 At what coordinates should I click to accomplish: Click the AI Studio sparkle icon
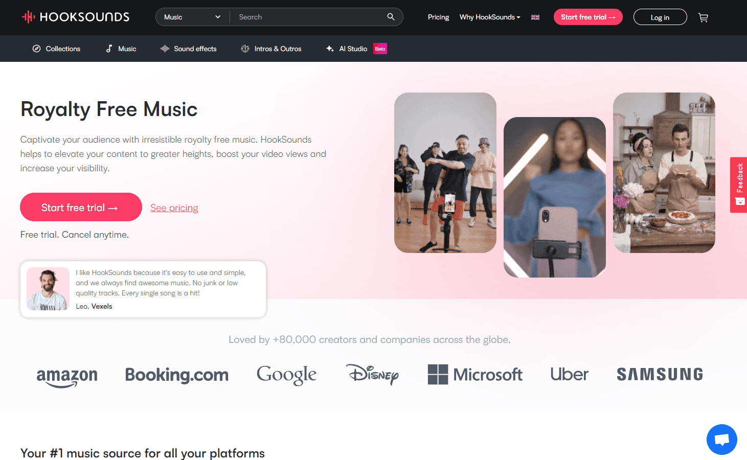pyautogui.click(x=330, y=49)
